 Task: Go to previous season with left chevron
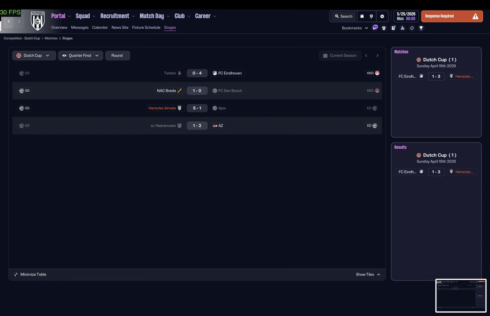(366, 55)
